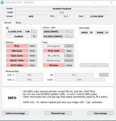
Task: Apply the SKU hack patch
Action: (32, 51)
